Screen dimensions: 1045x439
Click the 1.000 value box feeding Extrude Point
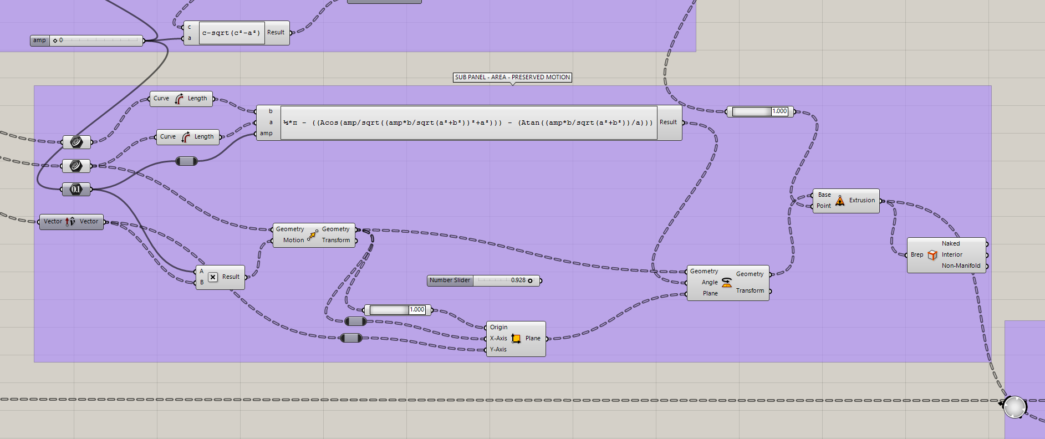779,111
